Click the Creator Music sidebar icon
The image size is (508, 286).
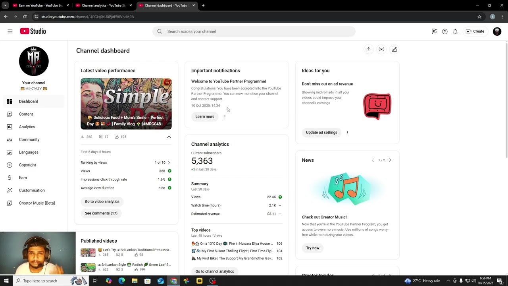[x=10, y=203]
